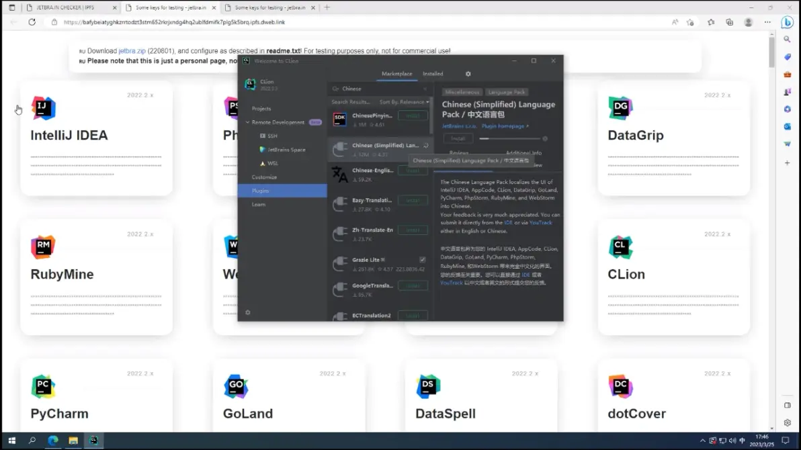This screenshot has height=450, width=801.
Task: Switch to the JETBRA.IN CHECKER browser tab
Action: pos(71,7)
